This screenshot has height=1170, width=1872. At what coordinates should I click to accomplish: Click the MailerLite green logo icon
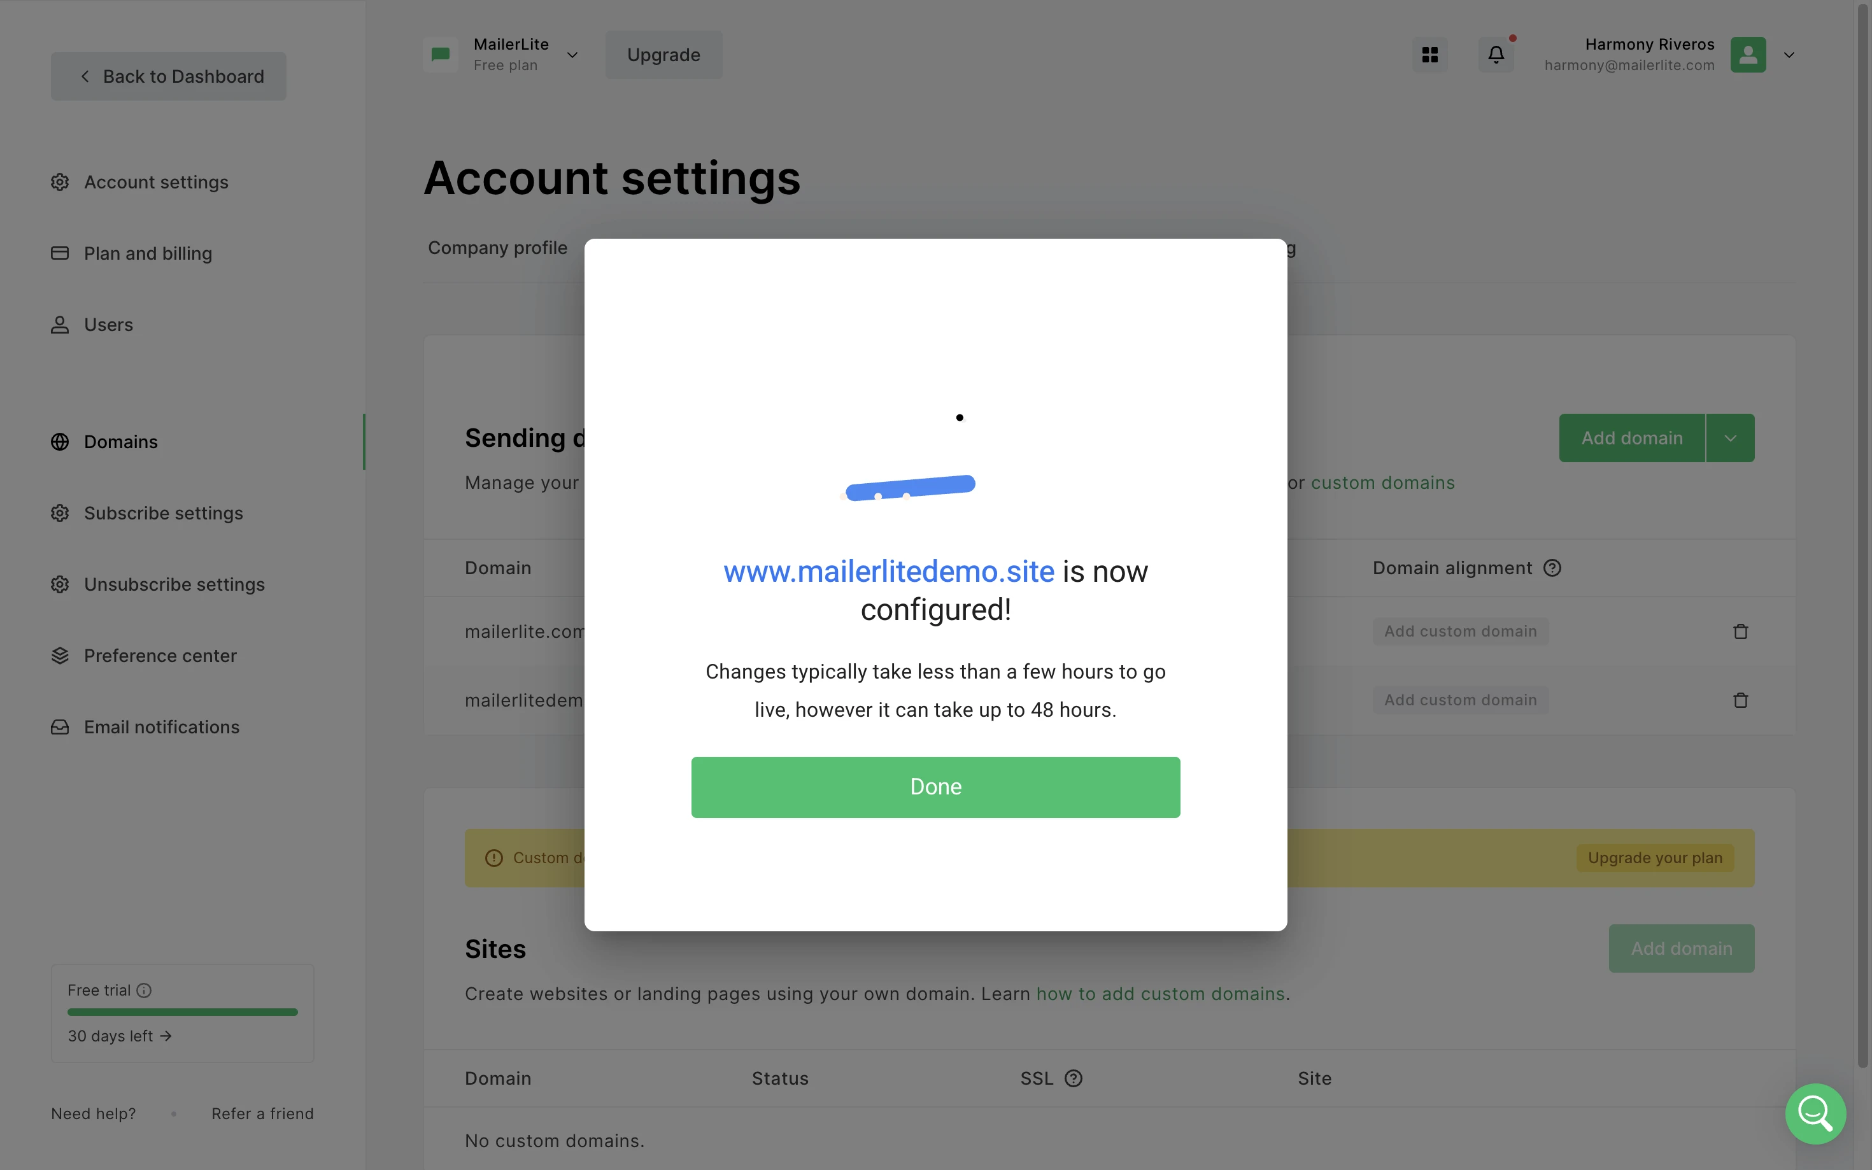[x=441, y=55]
